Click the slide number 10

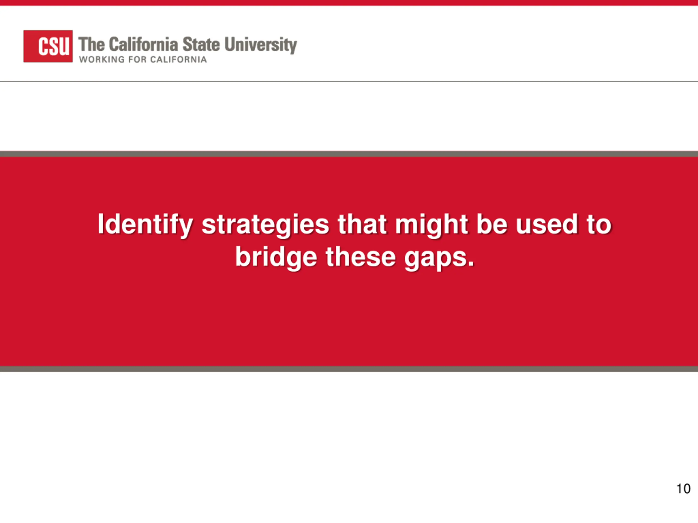[x=683, y=489]
